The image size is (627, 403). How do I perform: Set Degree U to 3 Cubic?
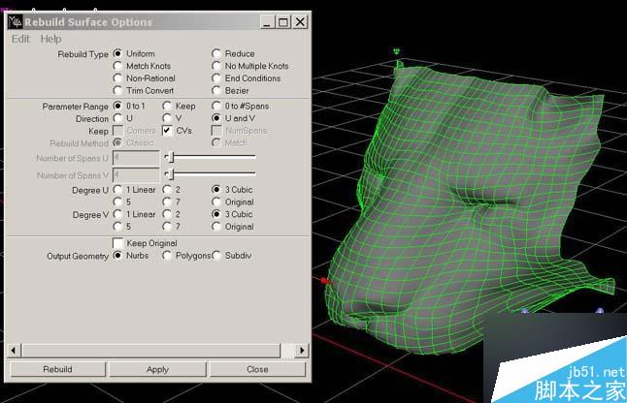point(216,190)
